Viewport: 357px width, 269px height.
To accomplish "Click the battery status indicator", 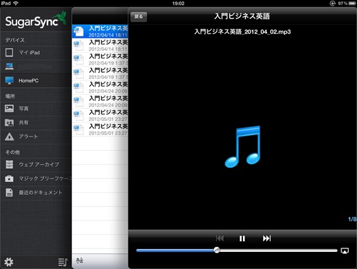I will tap(352, 3).
